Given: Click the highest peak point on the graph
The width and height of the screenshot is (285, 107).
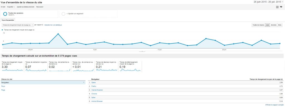Looking at the screenshot, I should [x=58, y=34].
